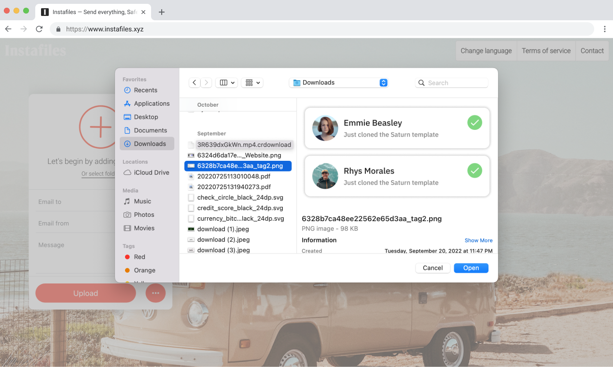613x367 pixels.
Task: Open the browser three-dot menu
Action: [x=604, y=29]
